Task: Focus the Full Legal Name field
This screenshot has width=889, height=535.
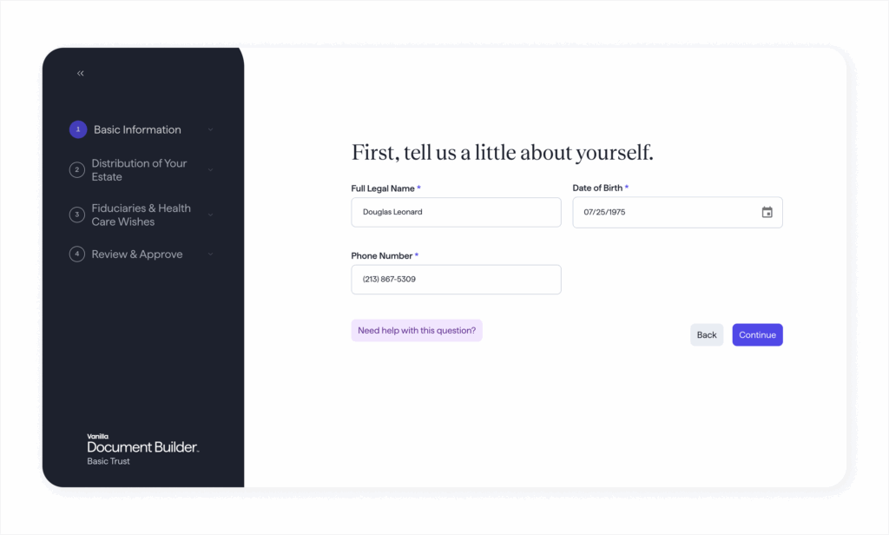Action: [x=456, y=213]
